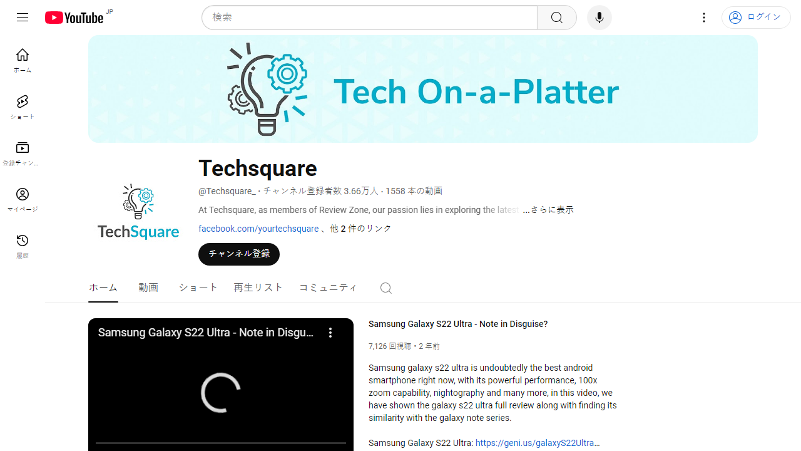Click the video progress bar

(x=220, y=443)
